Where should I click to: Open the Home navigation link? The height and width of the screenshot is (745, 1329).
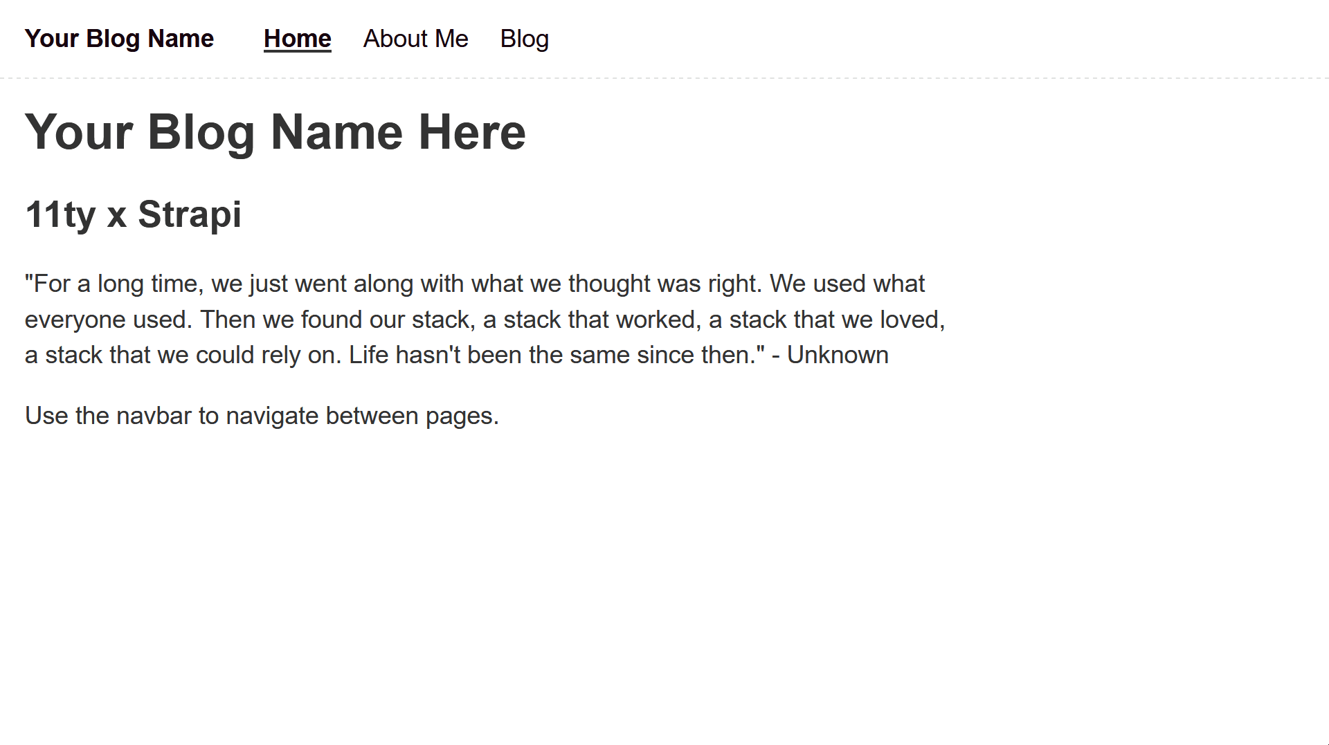click(x=297, y=39)
